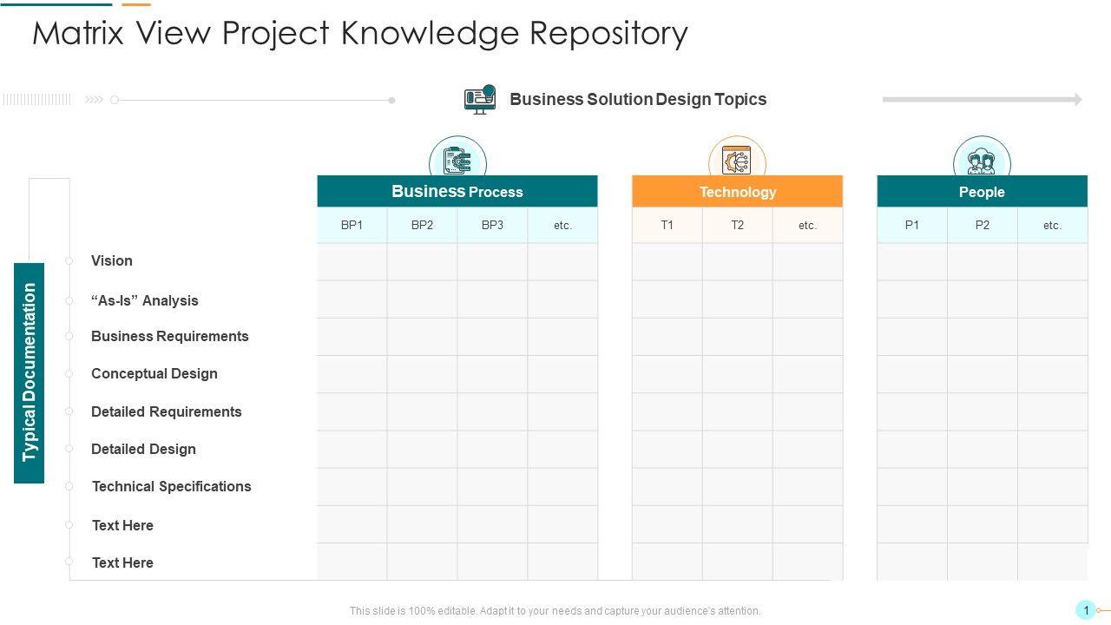1111x625 pixels.
Task: Click the slide number 1 circle
Action: [1086, 610]
